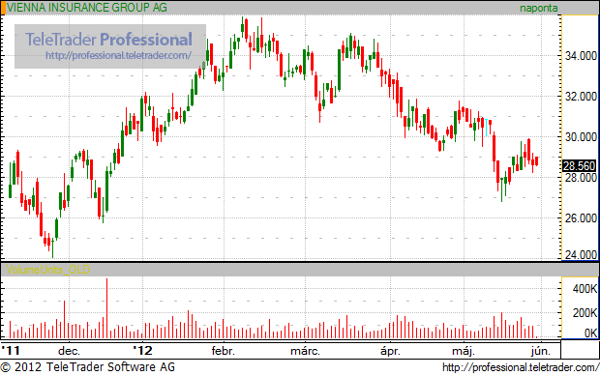Select the VIENNA INSURANCE GROUP AG title
Viewport: 600px width, 376px height.
click(87, 8)
